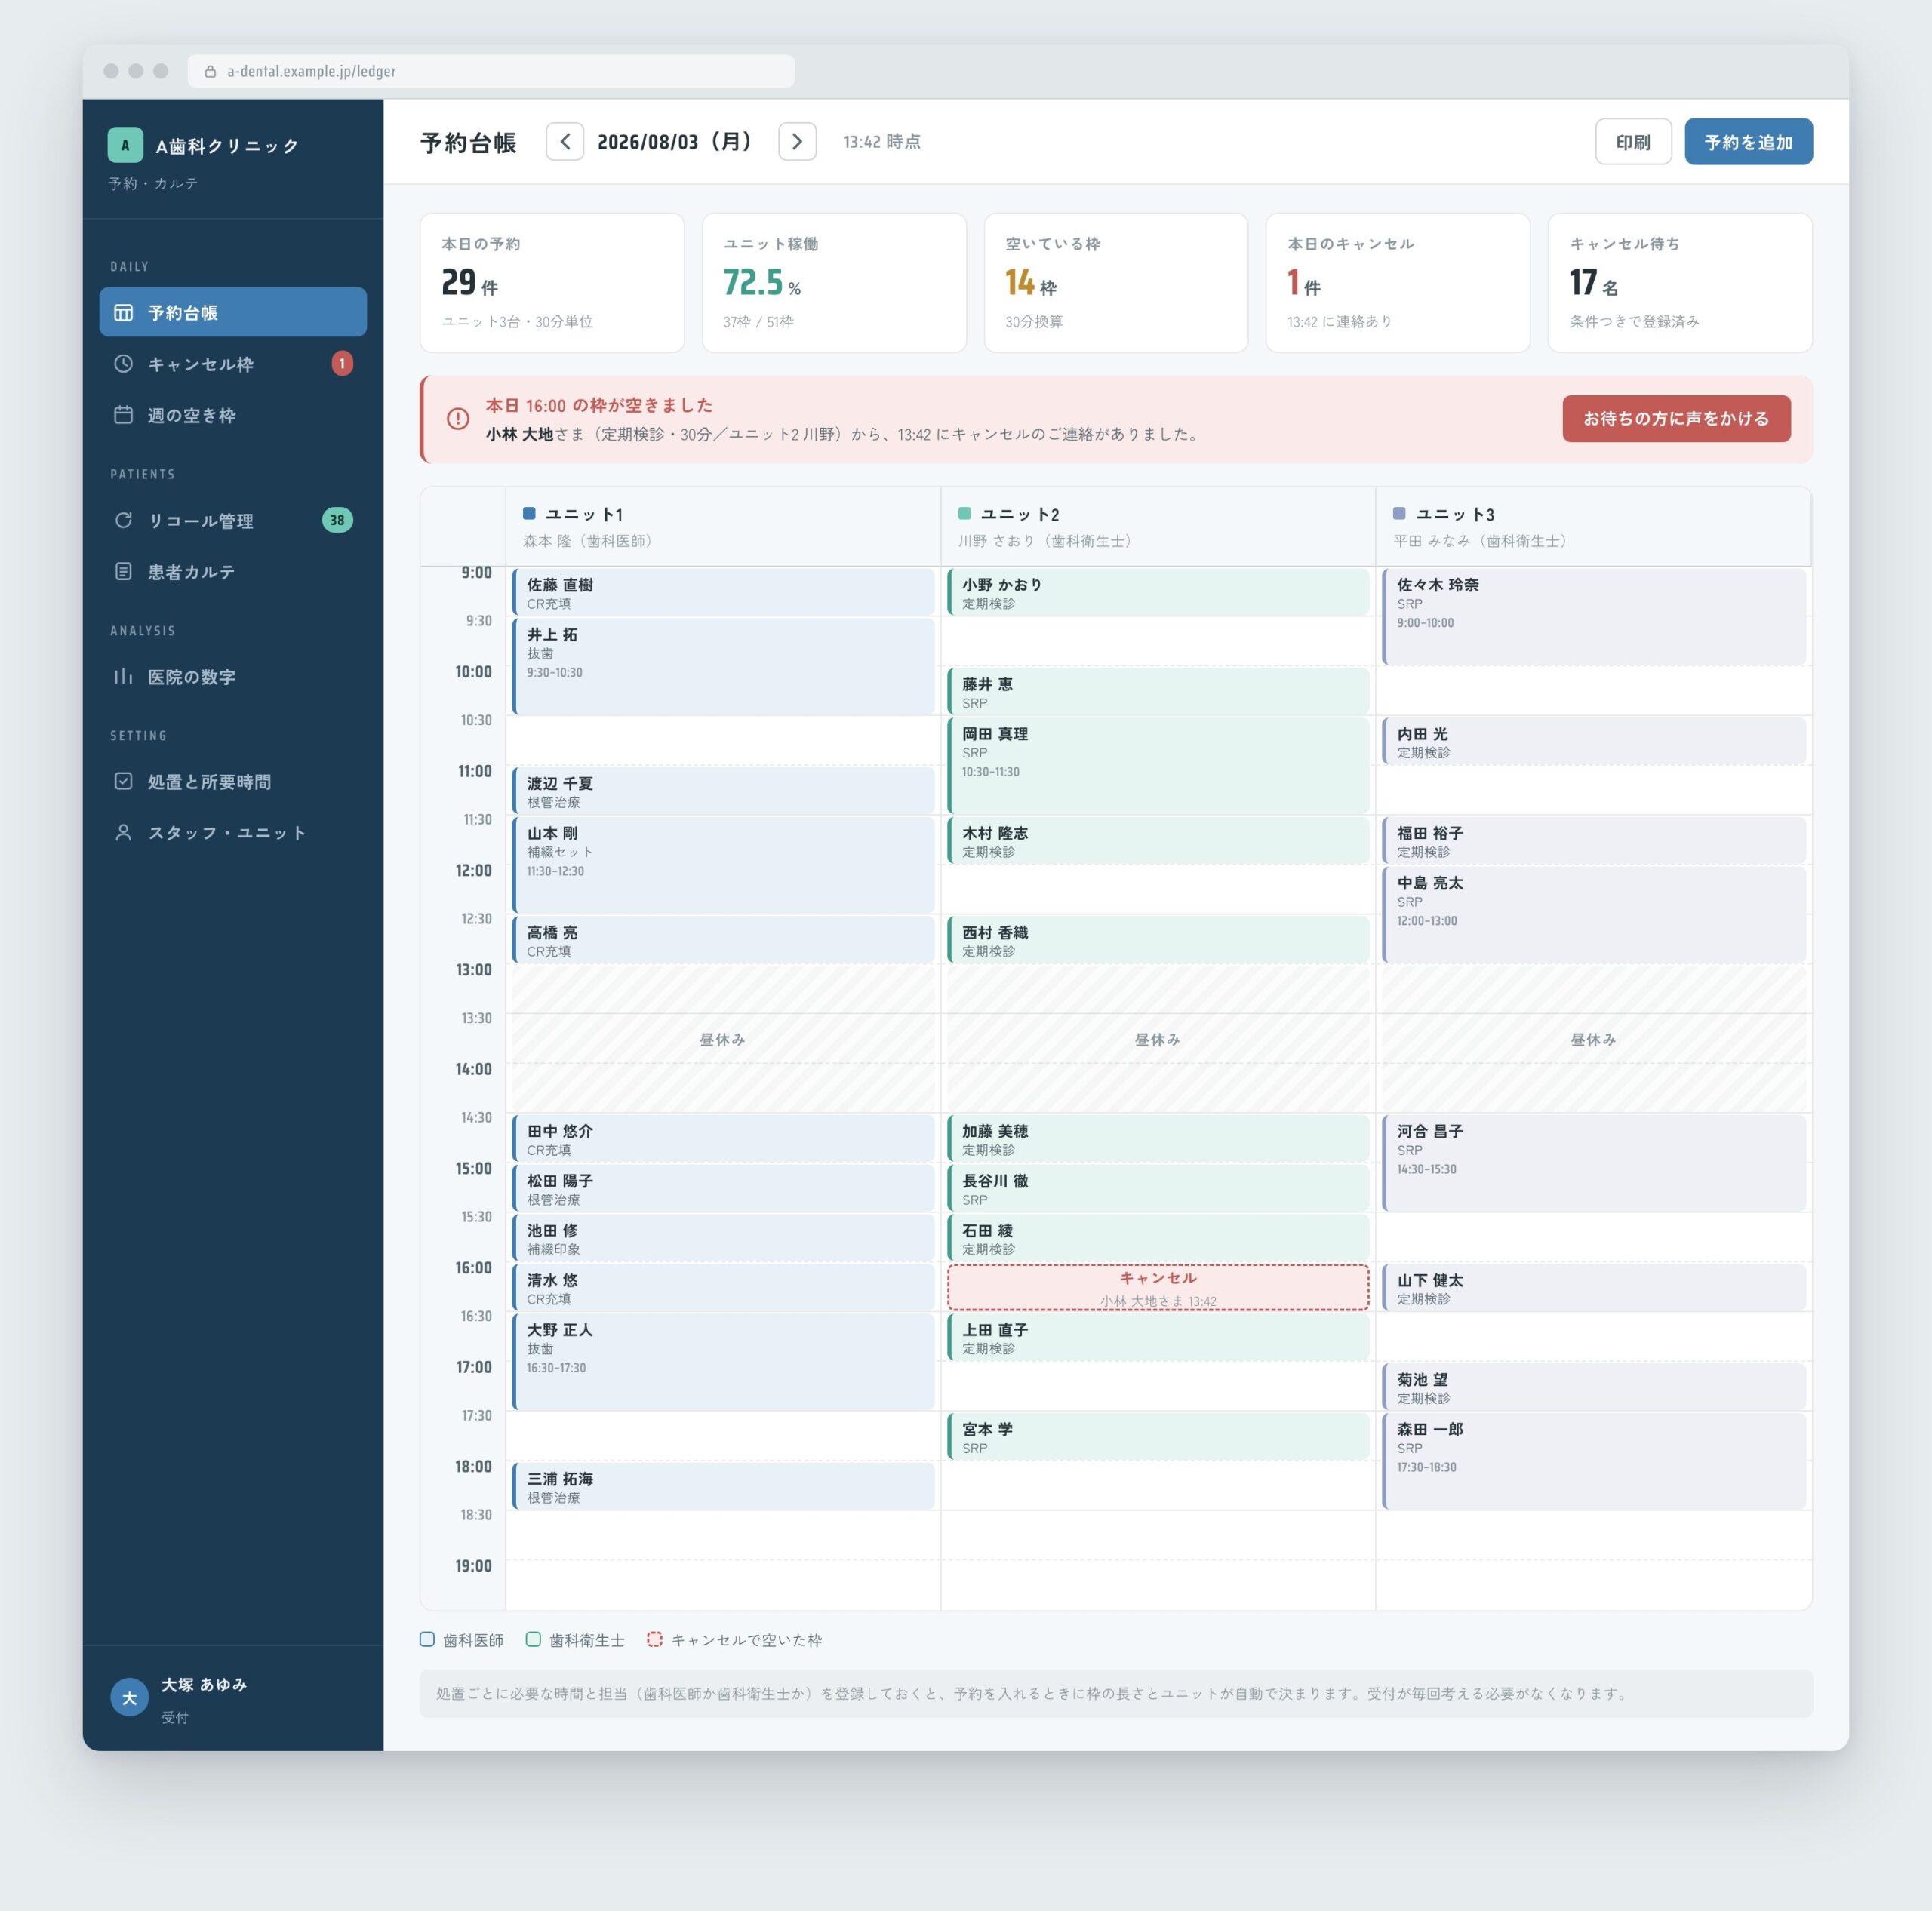Image resolution: width=1932 pixels, height=1911 pixels.
Task: Open the cancelled 16:00 slot in ユニット2
Action: (x=1158, y=1287)
